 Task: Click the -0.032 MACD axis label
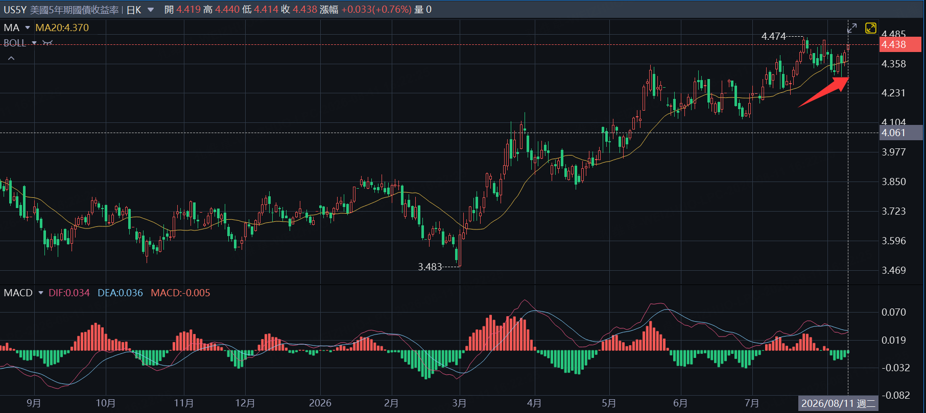pyautogui.click(x=895, y=368)
